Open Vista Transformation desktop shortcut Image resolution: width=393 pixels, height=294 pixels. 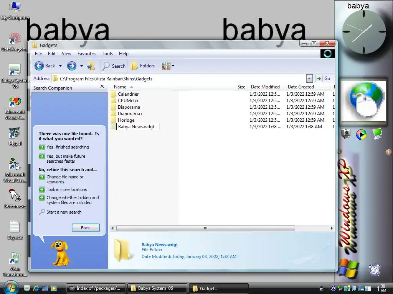pos(15,265)
